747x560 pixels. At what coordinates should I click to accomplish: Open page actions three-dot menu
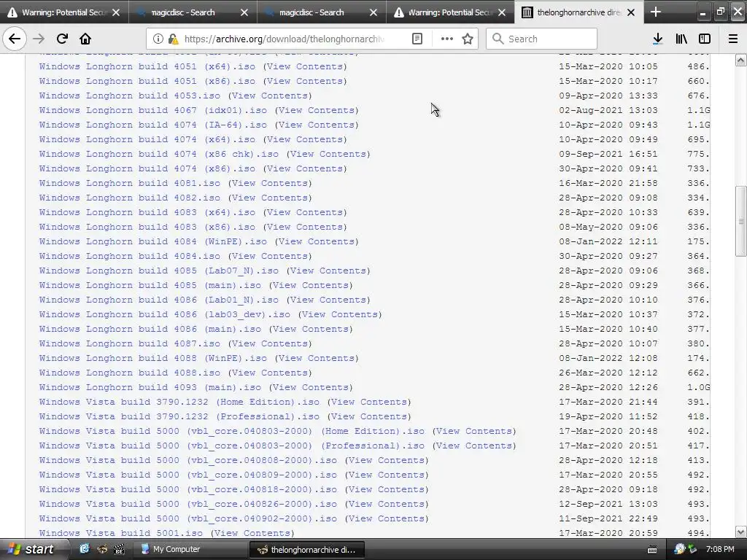point(447,39)
